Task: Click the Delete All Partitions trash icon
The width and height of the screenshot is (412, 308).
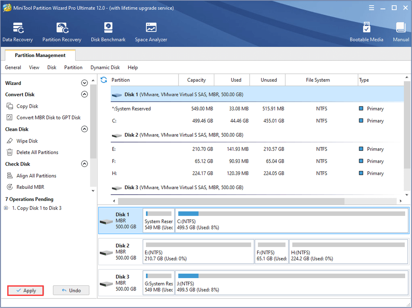Action: tap(10, 152)
